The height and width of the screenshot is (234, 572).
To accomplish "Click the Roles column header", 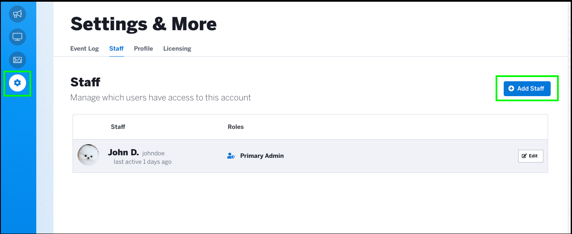I will (236, 127).
